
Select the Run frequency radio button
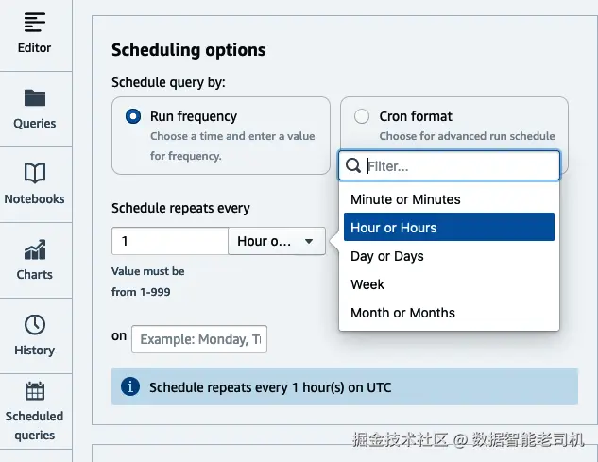coord(133,117)
